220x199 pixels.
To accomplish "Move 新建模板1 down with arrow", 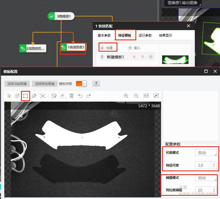I will click(x=142, y=57).
